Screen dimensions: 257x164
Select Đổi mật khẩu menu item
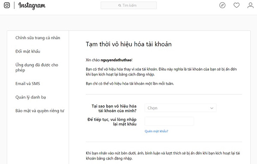click(28, 51)
